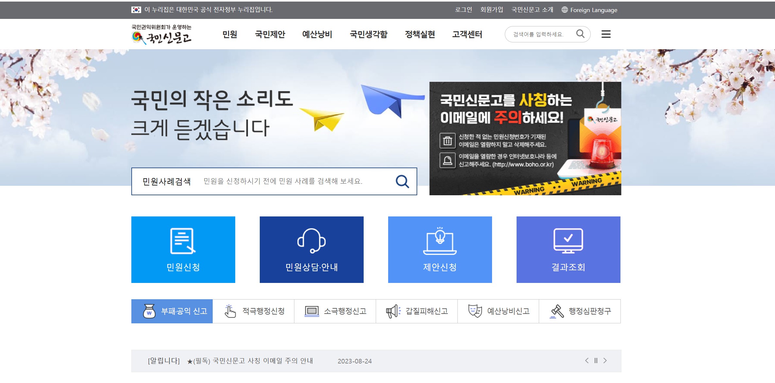Image resolution: width=775 pixels, height=383 pixels.
Task: Open the 민원신청 document icon tile
Action: tap(183, 250)
